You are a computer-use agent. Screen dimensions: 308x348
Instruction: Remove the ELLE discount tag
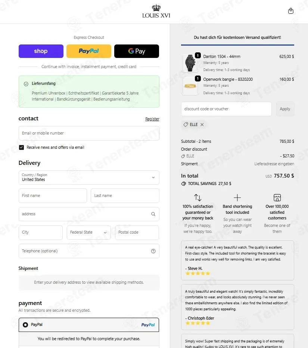[202, 125]
